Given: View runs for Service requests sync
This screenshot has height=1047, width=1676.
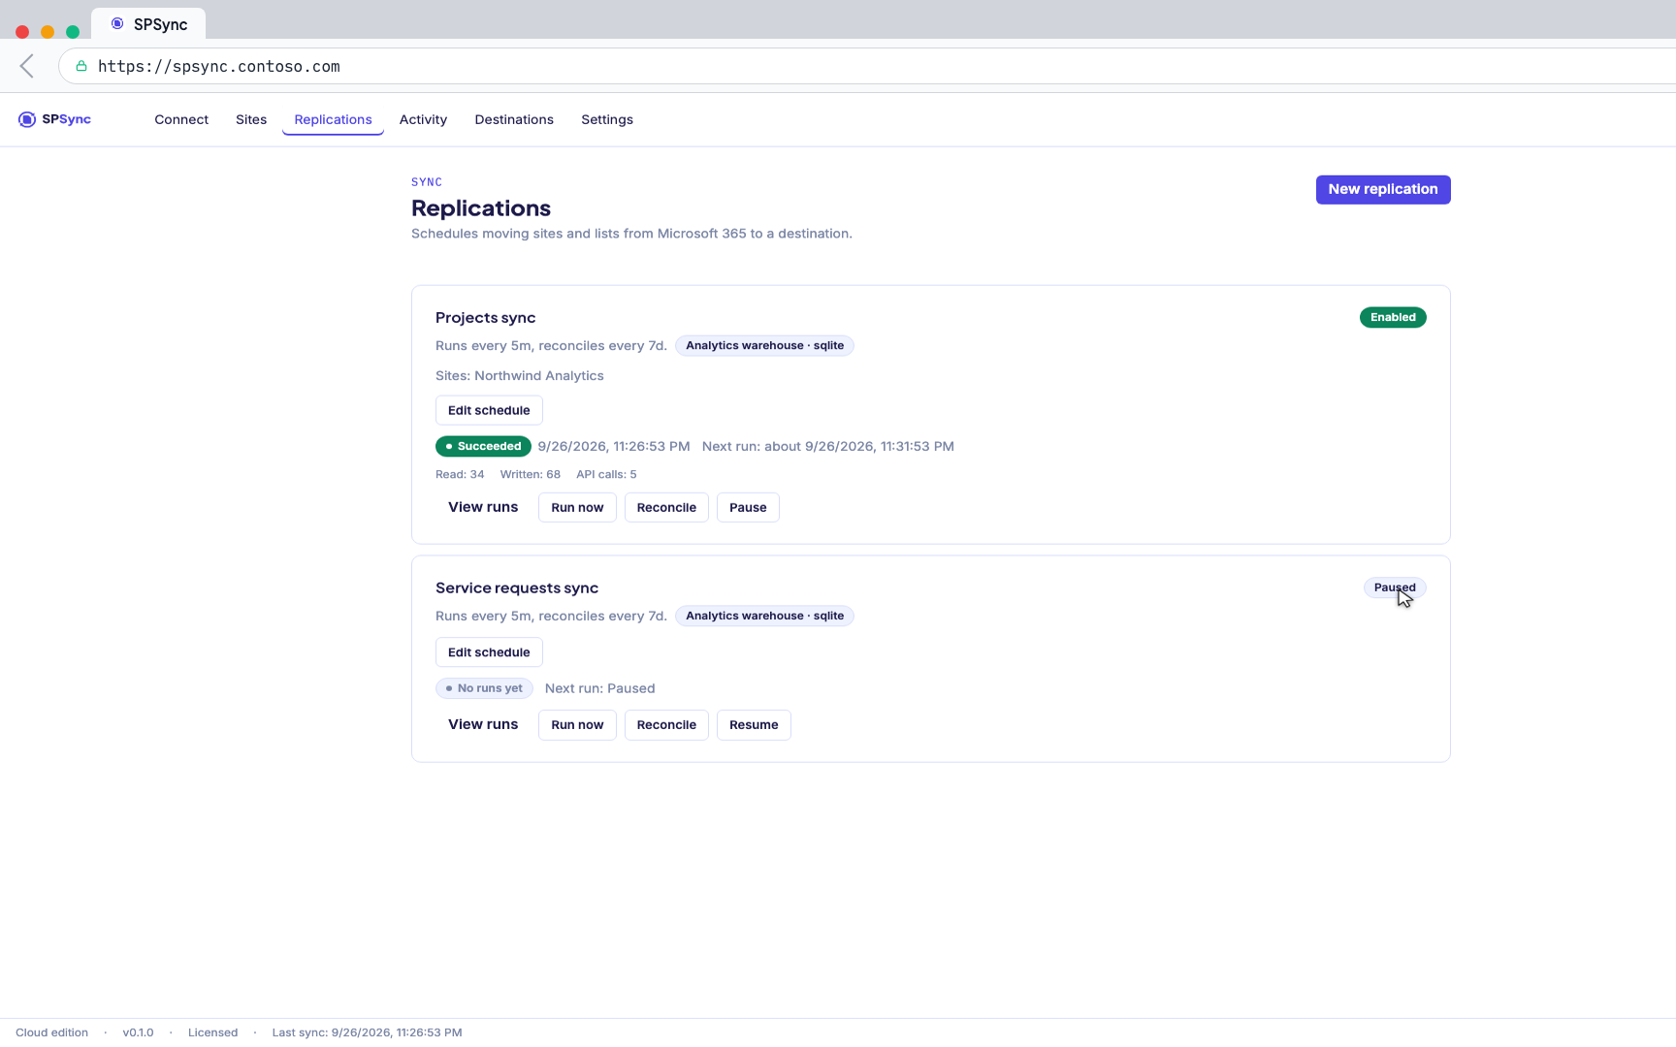Looking at the screenshot, I should point(483,724).
